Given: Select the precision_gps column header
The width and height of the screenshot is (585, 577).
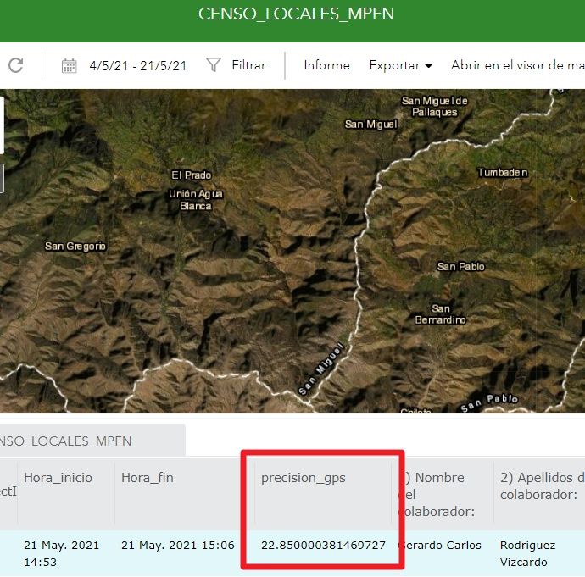Looking at the screenshot, I should 304,478.
